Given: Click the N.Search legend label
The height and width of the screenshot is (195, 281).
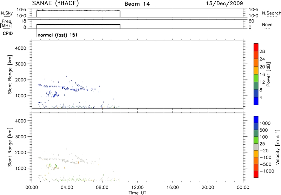Looking at the screenshot, I should coord(272,13).
